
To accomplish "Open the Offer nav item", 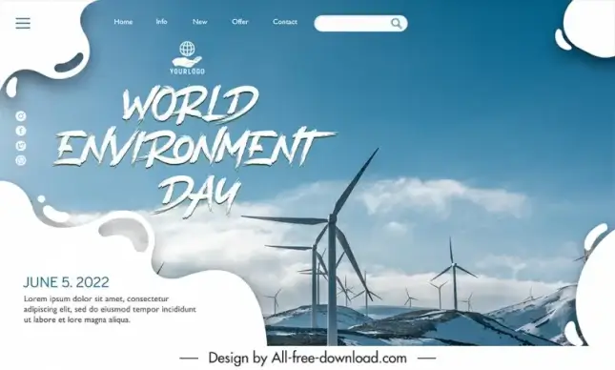I will pos(240,22).
